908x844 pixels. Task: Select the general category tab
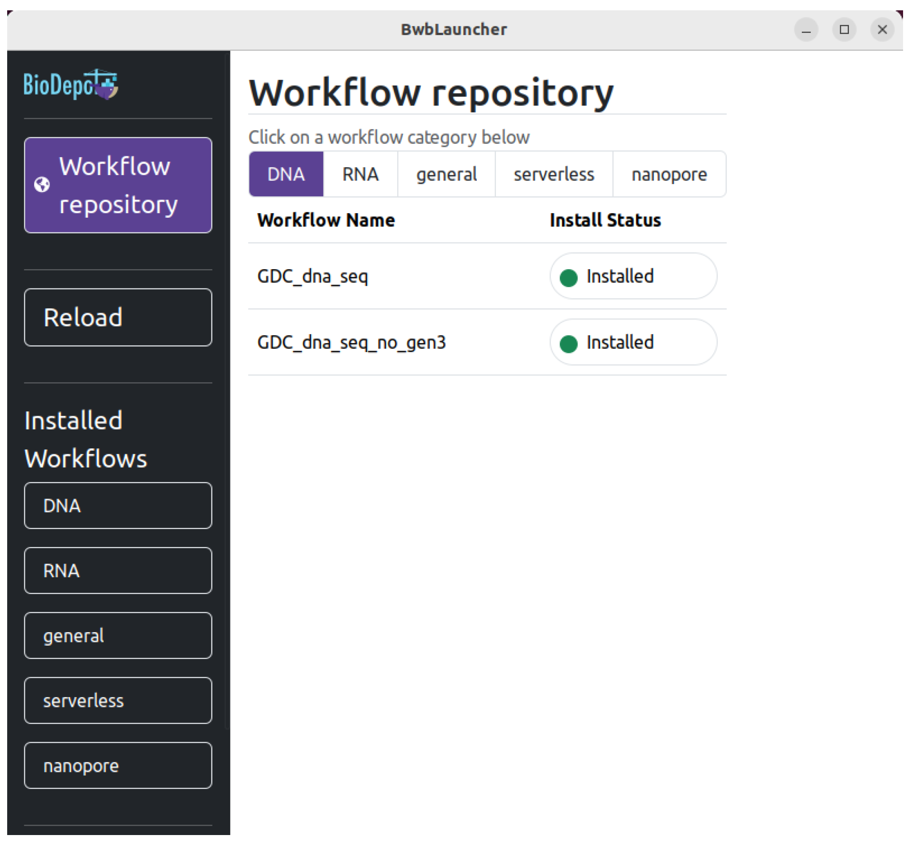pos(446,174)
